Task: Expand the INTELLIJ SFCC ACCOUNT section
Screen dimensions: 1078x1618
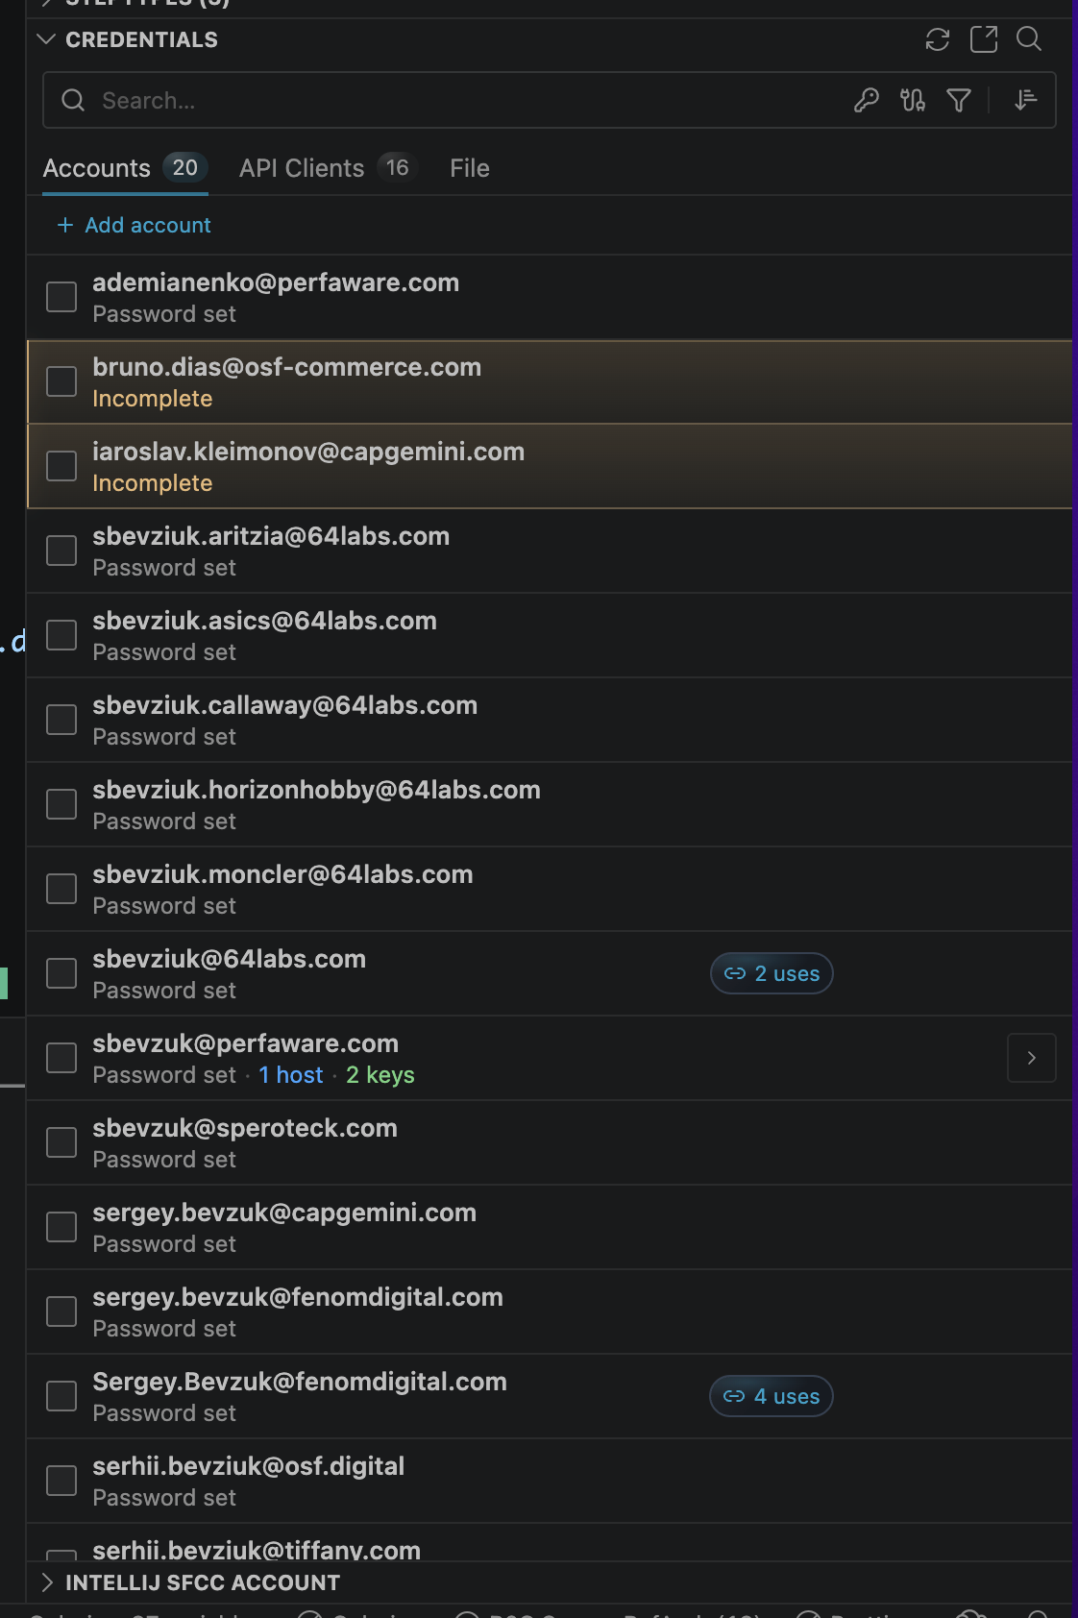Action: click(47, 1582)
